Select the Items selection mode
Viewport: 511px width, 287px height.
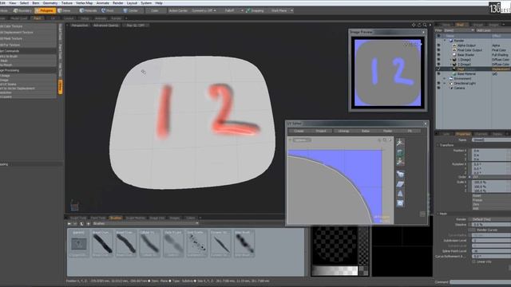65,10
